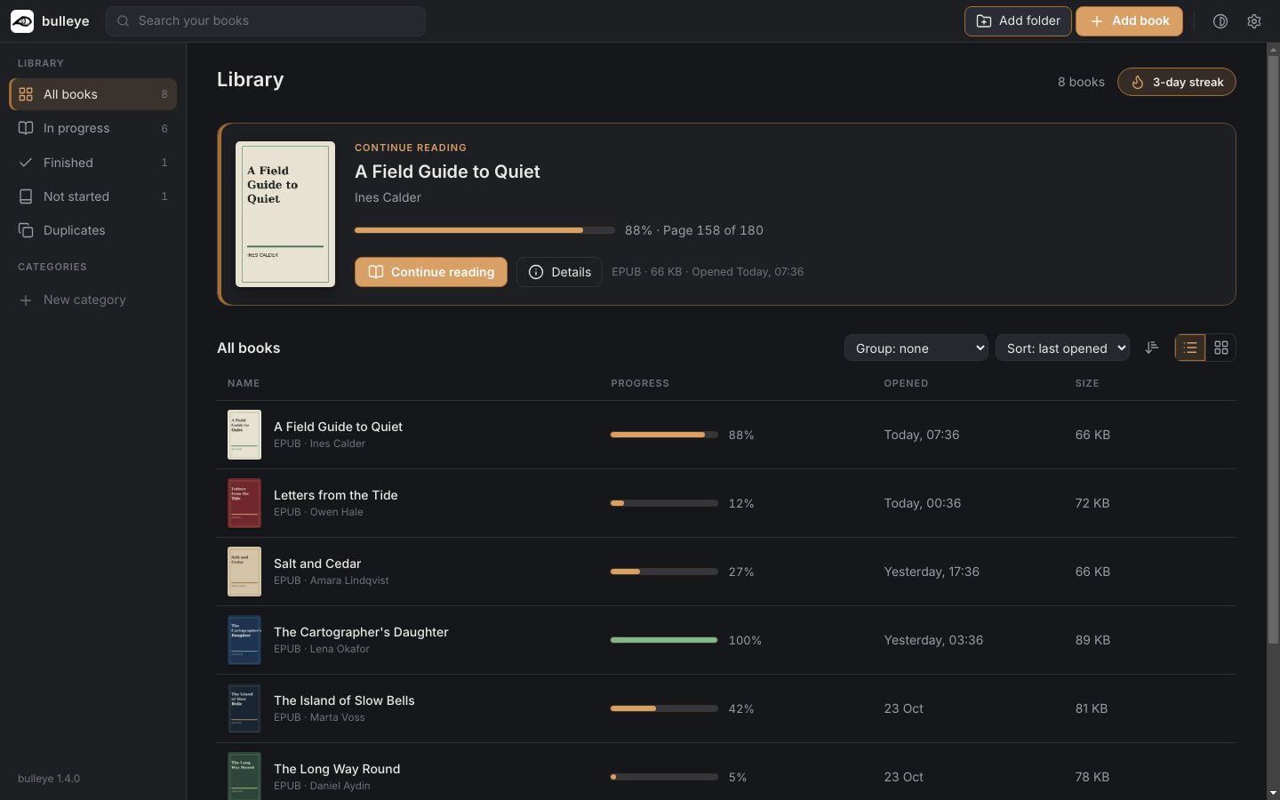Viewport: 1280px width, 800px height.
Task: Create a New category
Action: pos(92,300)
